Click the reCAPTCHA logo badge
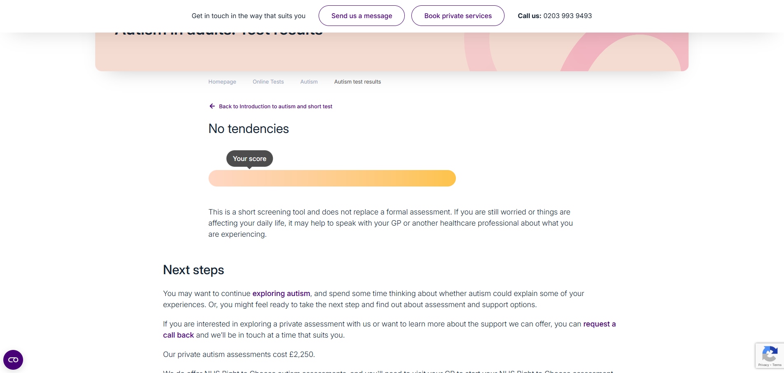784x373 pixels. tap(770, 354)
